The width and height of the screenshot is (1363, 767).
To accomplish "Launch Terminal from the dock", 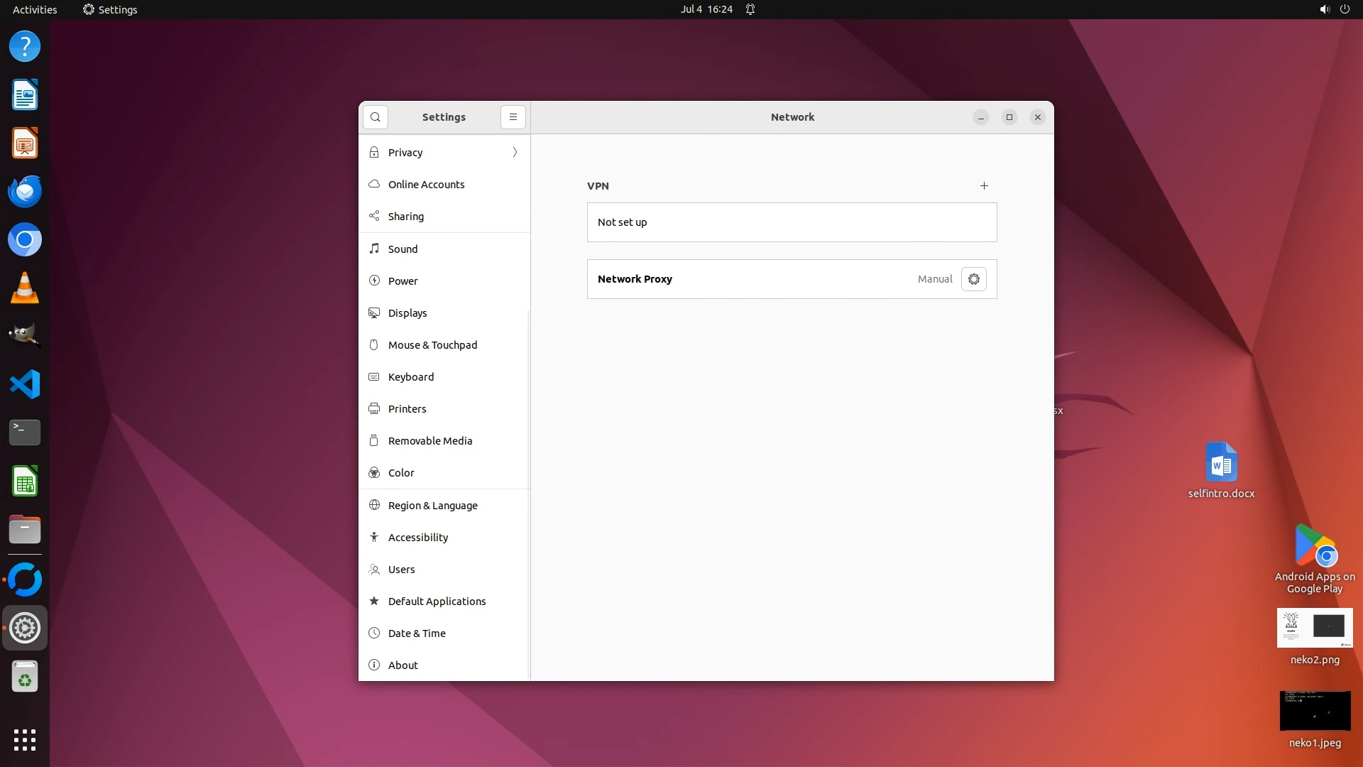I will (x=25, y=432).
